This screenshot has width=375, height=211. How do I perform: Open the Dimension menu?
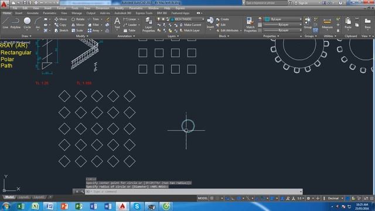point(103,8)
